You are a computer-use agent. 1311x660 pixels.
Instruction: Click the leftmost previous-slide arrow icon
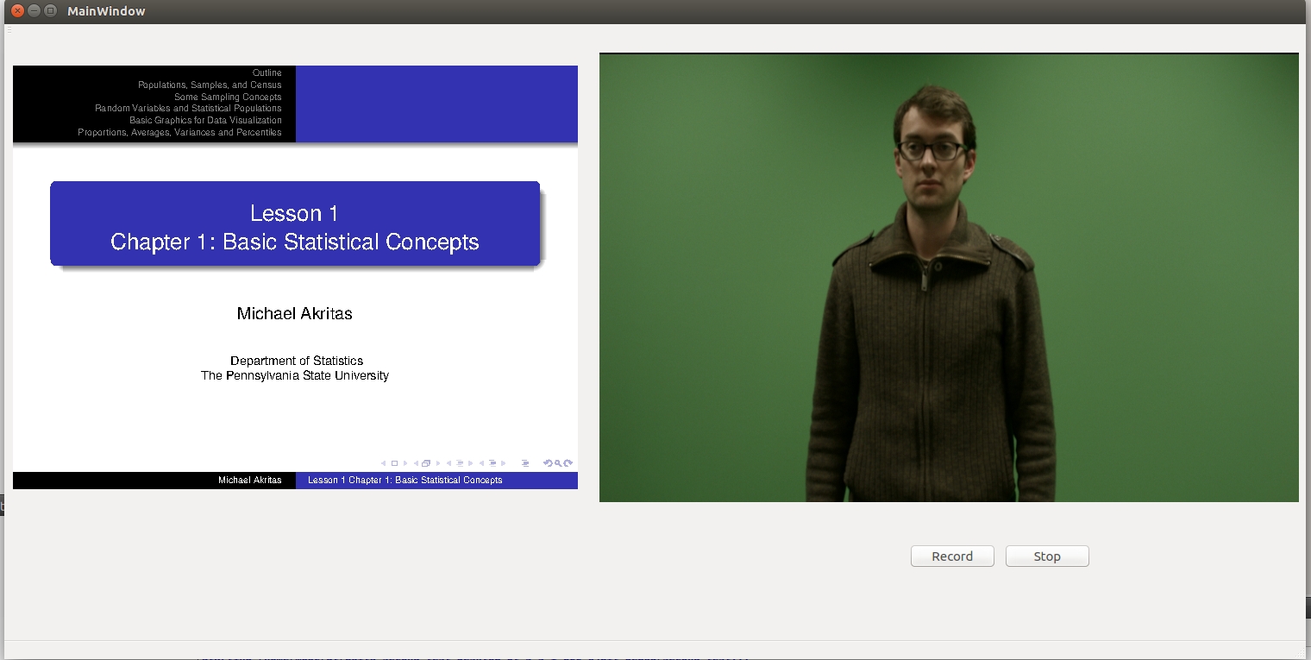point(384,463)
